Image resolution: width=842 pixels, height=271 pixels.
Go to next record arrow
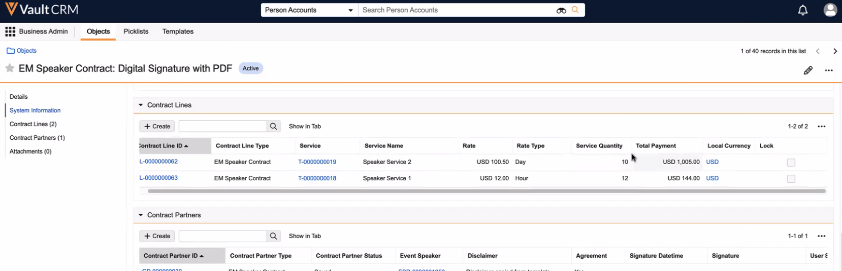(835, 51)
